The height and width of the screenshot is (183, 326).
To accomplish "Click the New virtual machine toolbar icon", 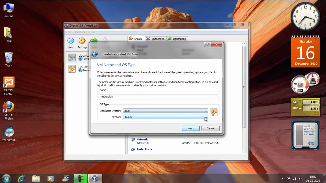I will point(71,41).
